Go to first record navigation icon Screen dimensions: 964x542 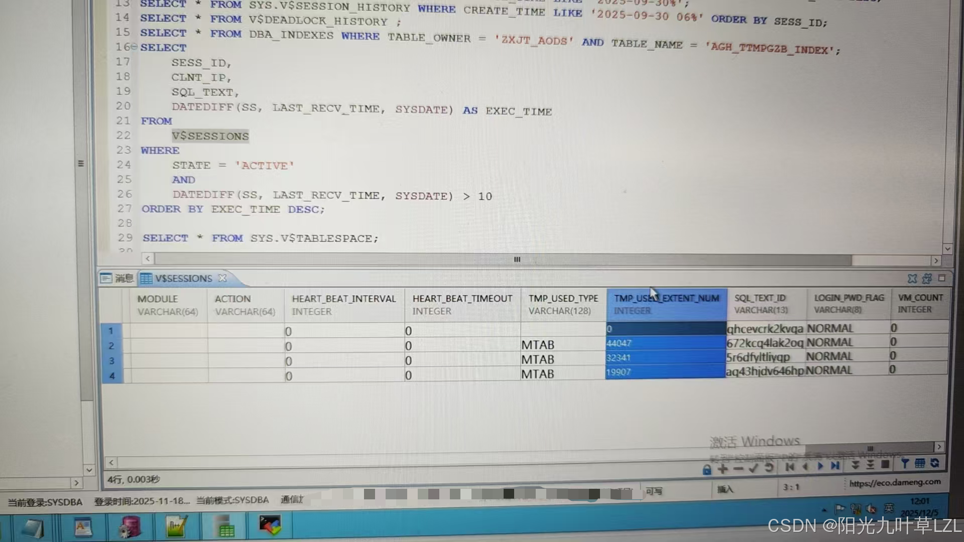[790, 467]
